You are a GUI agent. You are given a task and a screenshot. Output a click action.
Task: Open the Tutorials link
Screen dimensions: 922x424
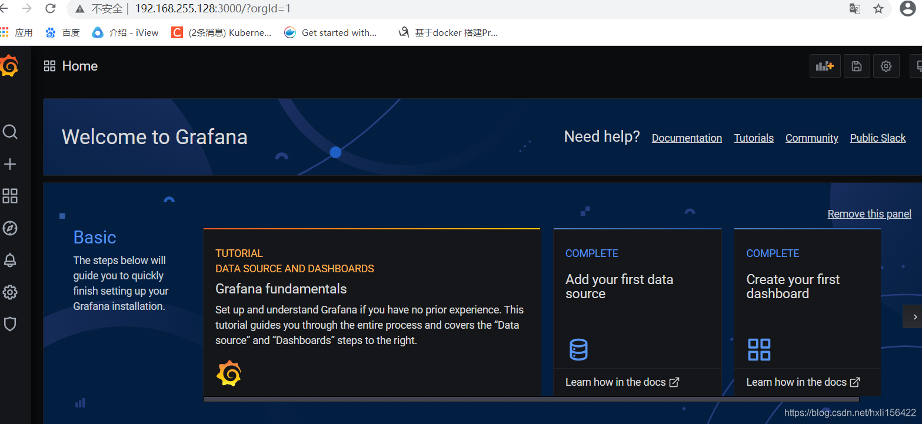pos(754,138)
